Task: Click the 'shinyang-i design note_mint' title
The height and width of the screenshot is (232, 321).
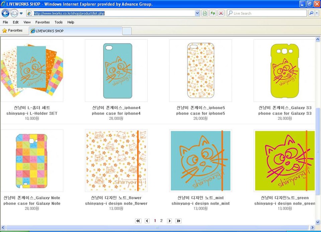Action: [201, 204]
